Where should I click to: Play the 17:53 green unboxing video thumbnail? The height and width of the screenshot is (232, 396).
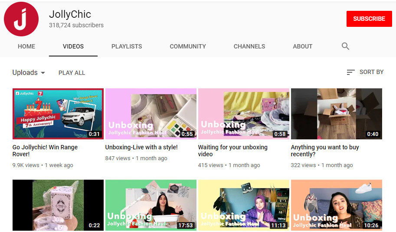point(151,205)
